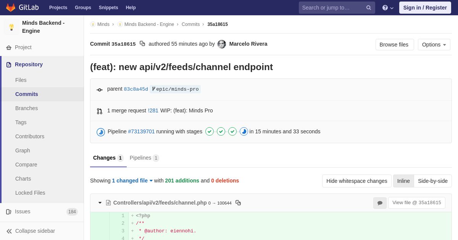Click the Minds breadcrumb icon
The height and width of the screenshot is (240, 458).
click(93, 24)
